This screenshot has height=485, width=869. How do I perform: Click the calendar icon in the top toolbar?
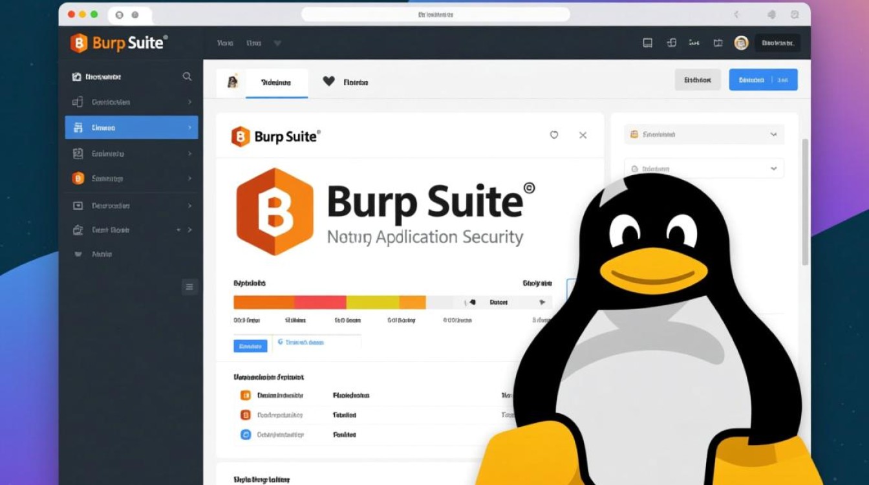(x=718, y=43)
